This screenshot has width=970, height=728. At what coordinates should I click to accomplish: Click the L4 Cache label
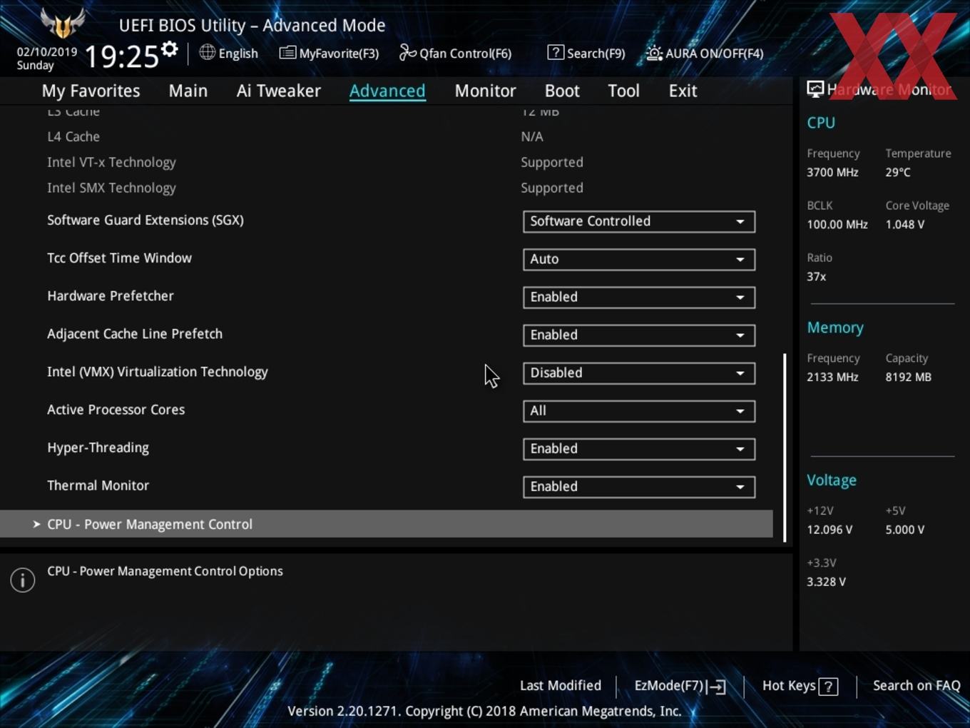73,136
